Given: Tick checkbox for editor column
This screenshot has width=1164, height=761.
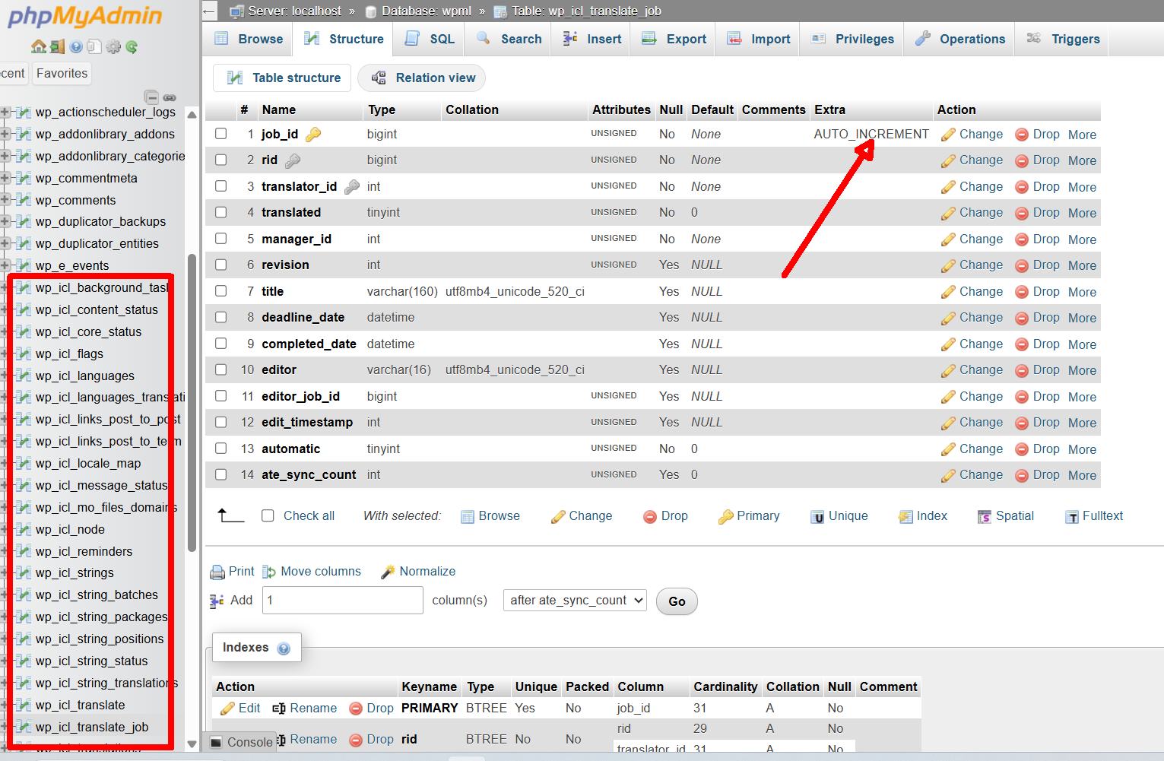Looking at the screenshot, I should pos(221,369).
